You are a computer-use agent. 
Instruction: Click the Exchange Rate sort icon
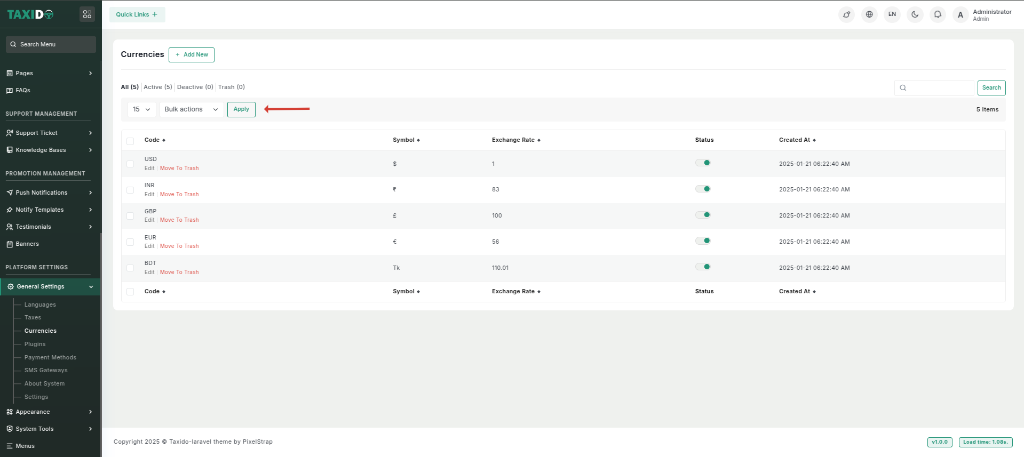click(x=539, y=140)
